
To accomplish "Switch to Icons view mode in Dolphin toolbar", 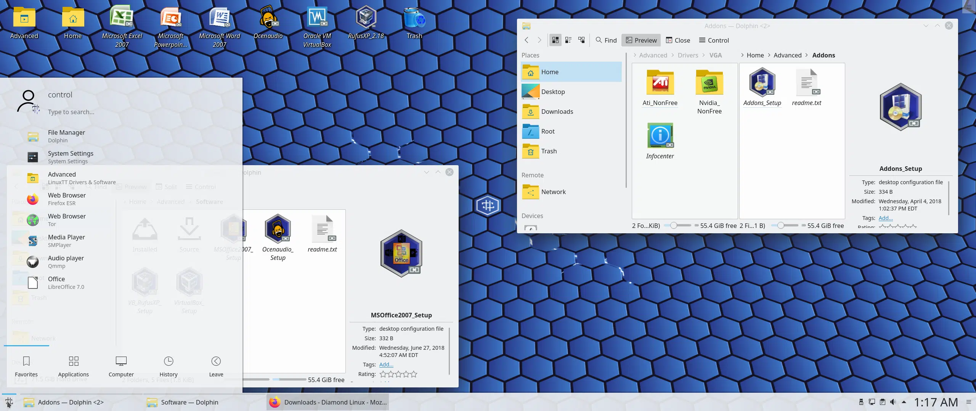I will (555, 40).
